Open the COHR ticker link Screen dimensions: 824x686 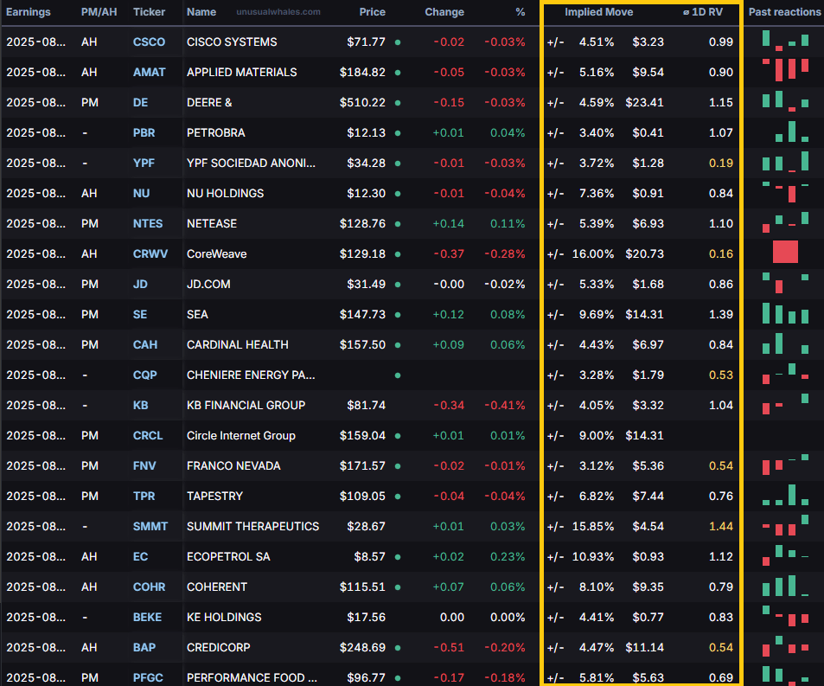click(149, 587)
